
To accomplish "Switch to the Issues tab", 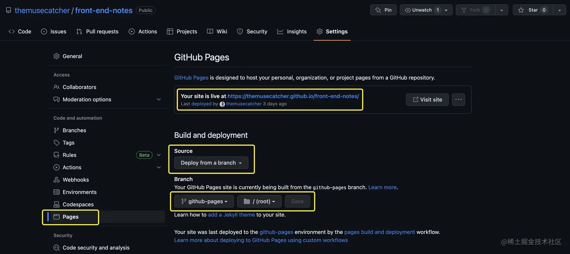I will tap(54, 32).
